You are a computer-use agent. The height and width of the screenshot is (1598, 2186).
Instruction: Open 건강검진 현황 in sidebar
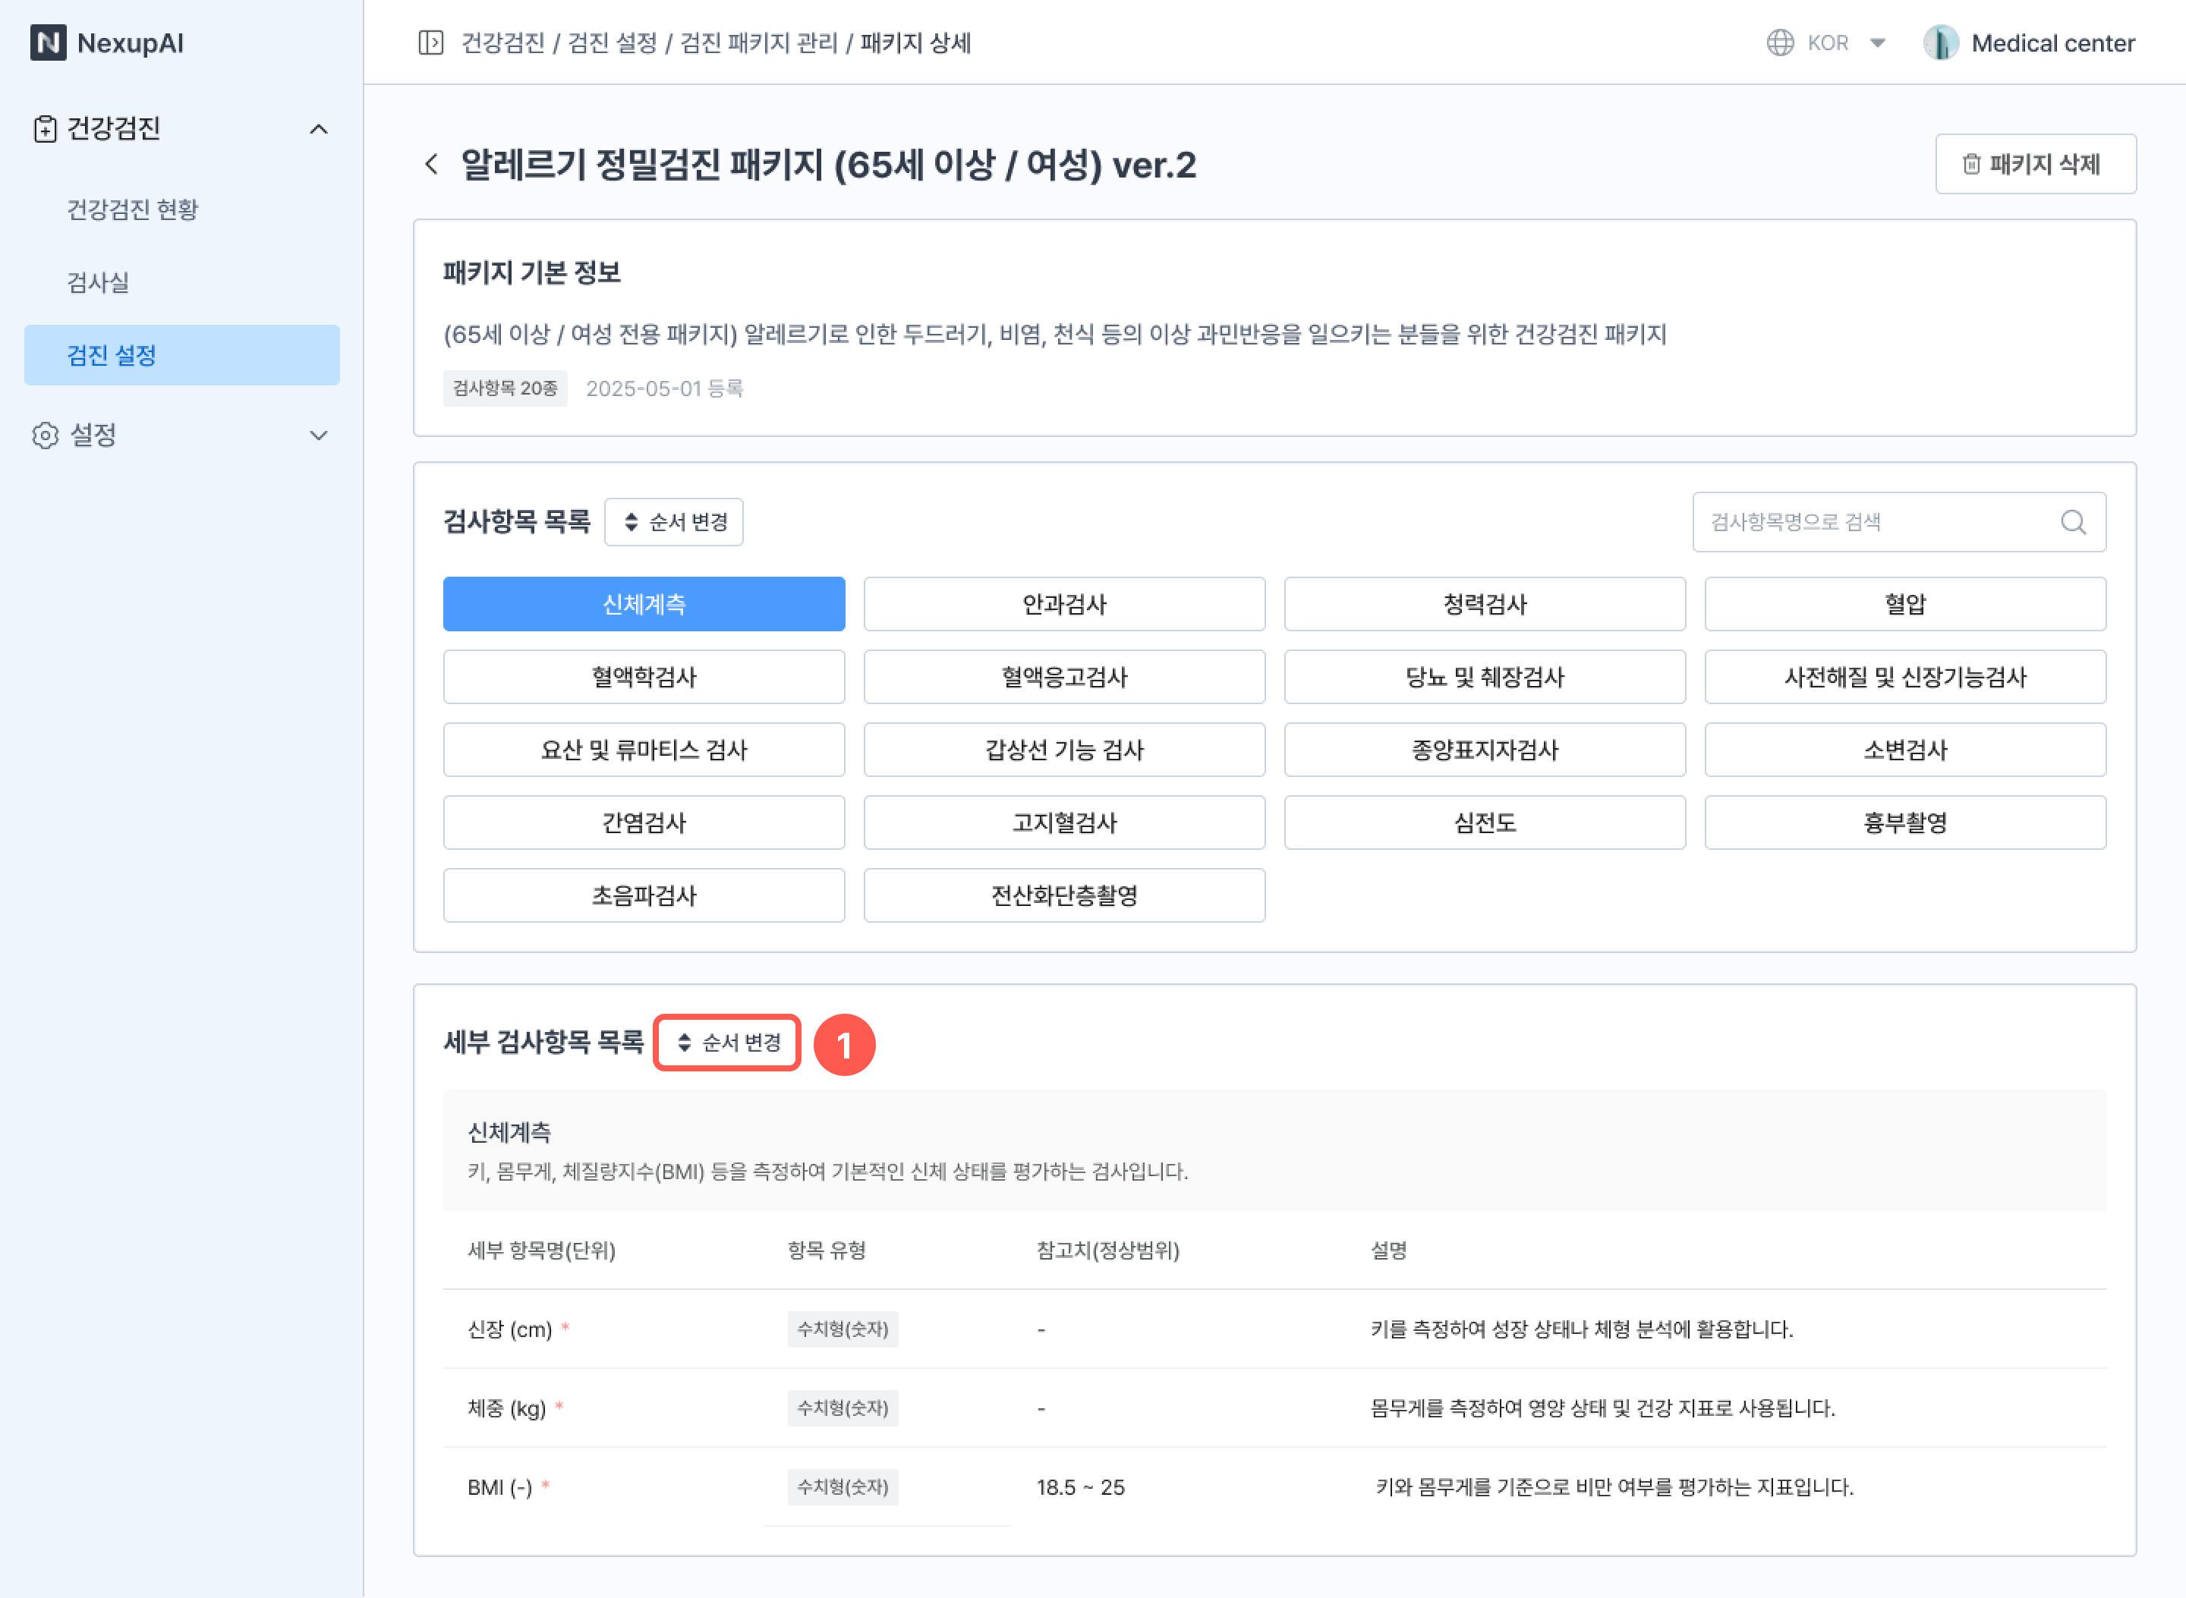[133, 209]
